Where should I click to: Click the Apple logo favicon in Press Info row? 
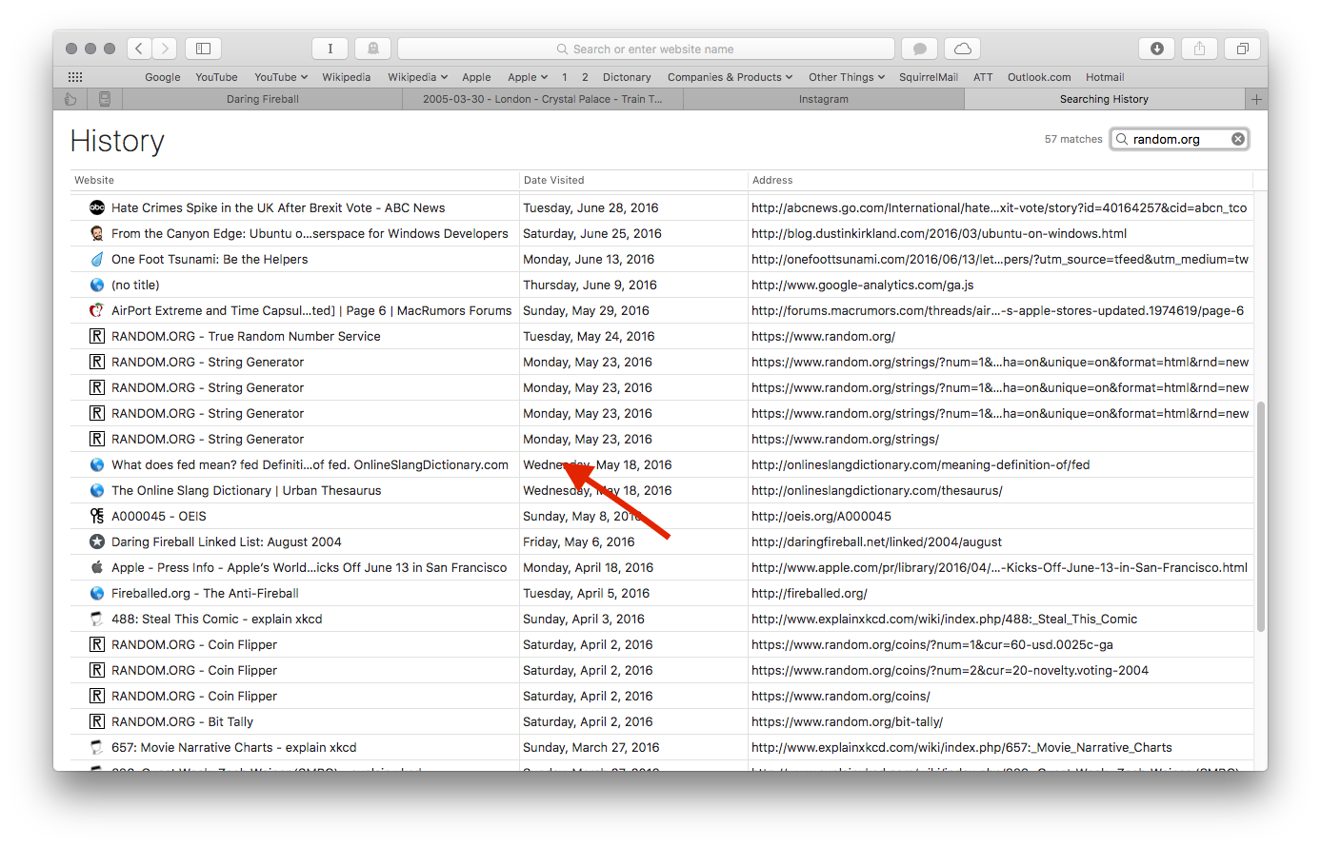pyautogui.click(x=97, y=567)
